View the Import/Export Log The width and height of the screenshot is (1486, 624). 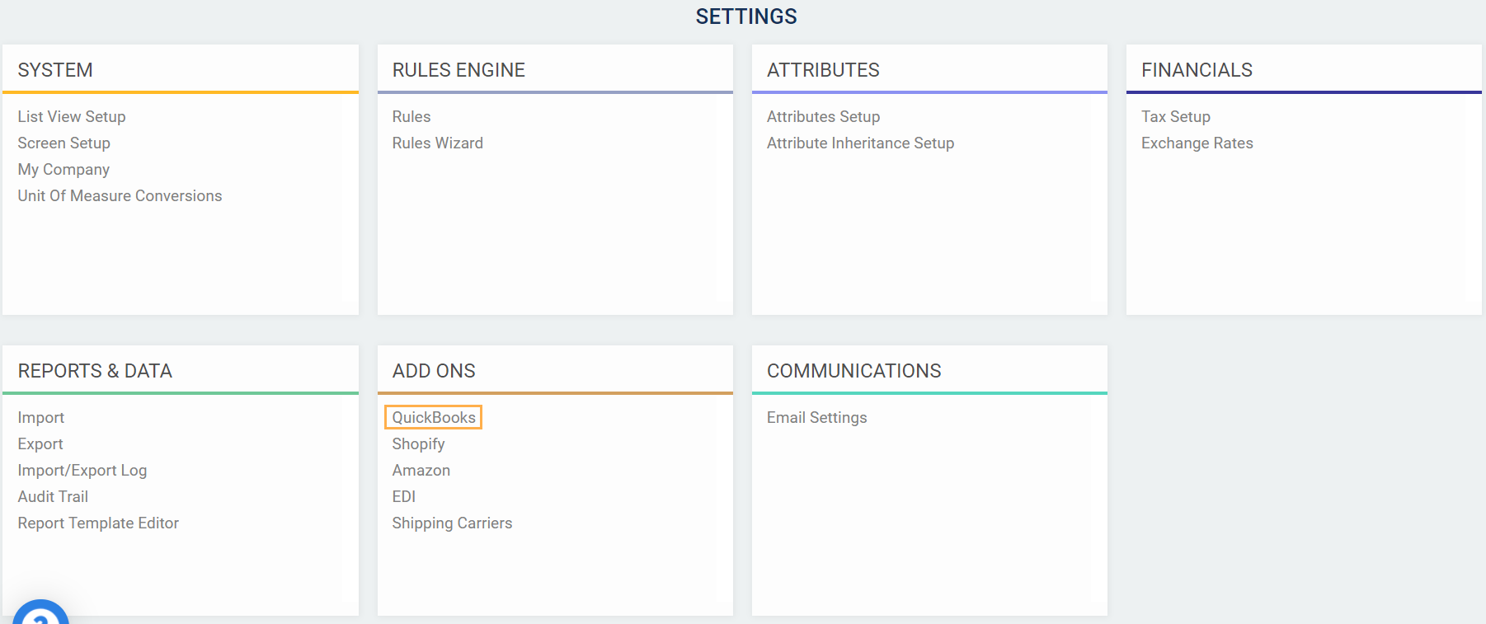(x=82, y=471)
